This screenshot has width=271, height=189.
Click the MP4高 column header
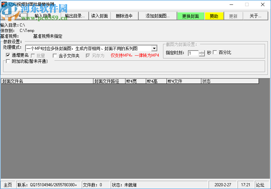[x=157, y=81]
